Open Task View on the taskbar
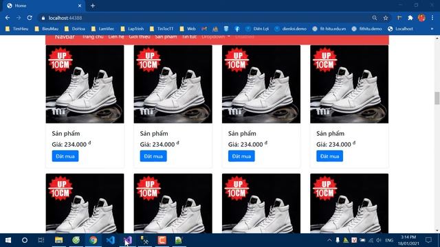Screen dimensions: 440x247 point(41,240)
